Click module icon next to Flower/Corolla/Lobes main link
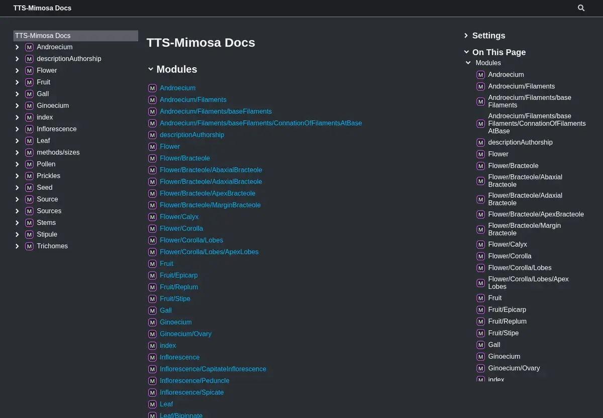The height and width of the screenshot is (418, 603). (152, 240)
